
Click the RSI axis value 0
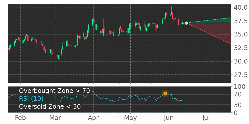(x=236, y=113)
